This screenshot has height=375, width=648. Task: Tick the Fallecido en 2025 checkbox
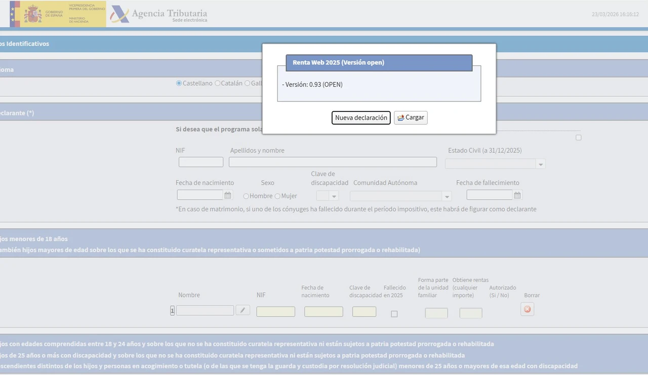coord(394,314)
